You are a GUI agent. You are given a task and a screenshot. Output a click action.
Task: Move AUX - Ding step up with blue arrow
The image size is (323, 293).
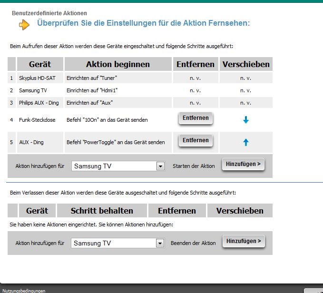coord(246,142)
